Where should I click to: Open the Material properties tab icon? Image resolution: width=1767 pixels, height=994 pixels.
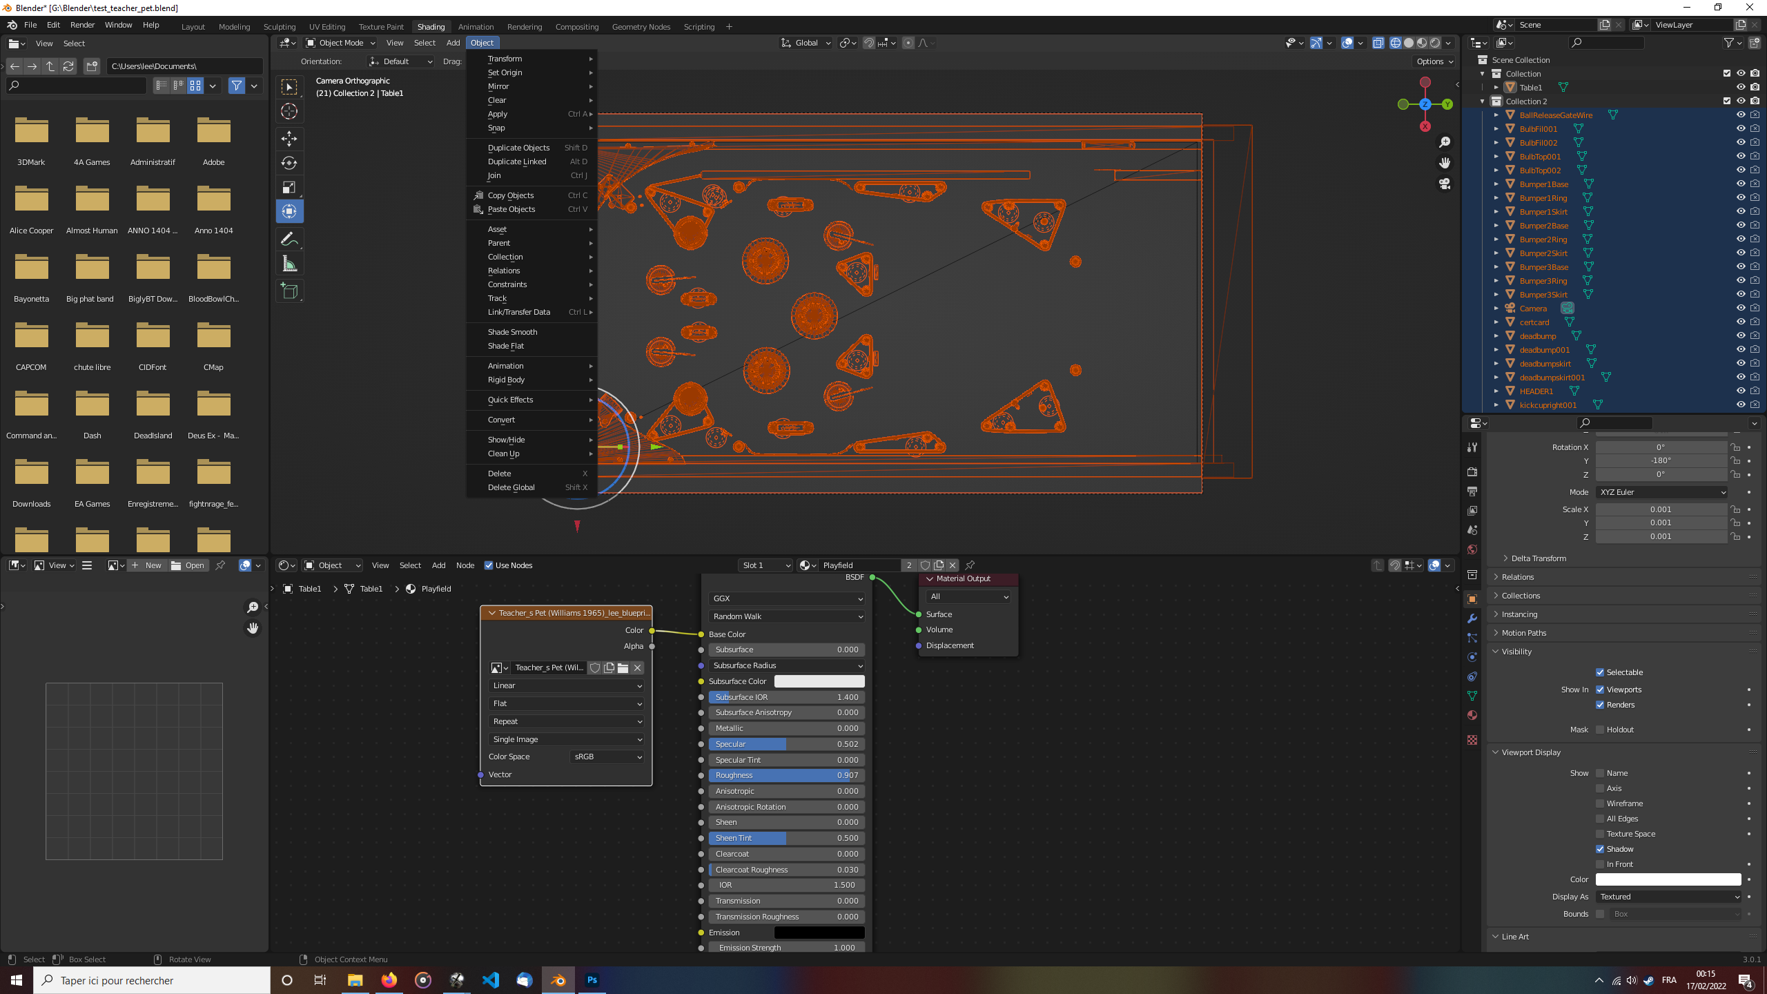pos(1472,715)
